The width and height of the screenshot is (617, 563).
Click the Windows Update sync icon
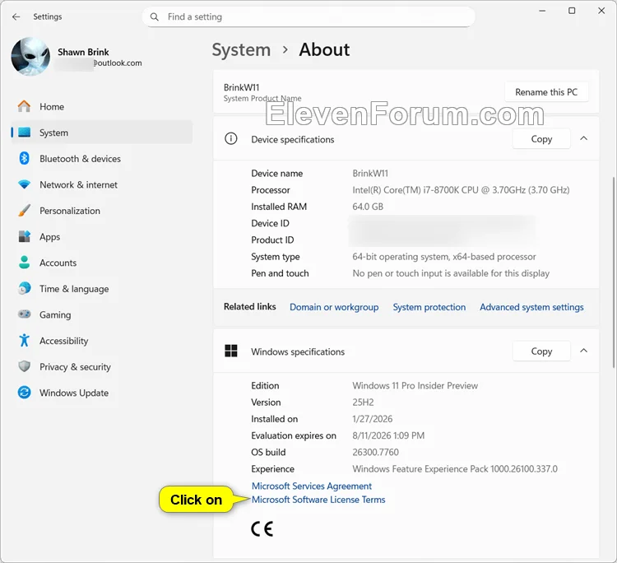click(x=25, y=392)
